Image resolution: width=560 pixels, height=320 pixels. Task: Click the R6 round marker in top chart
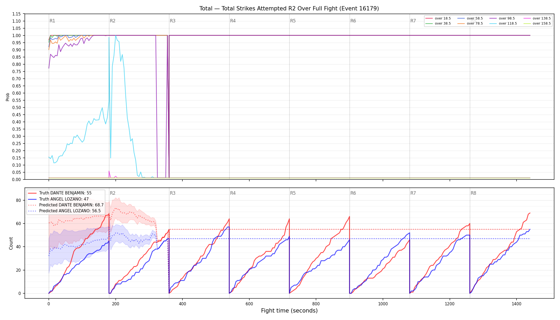point(353,21)
